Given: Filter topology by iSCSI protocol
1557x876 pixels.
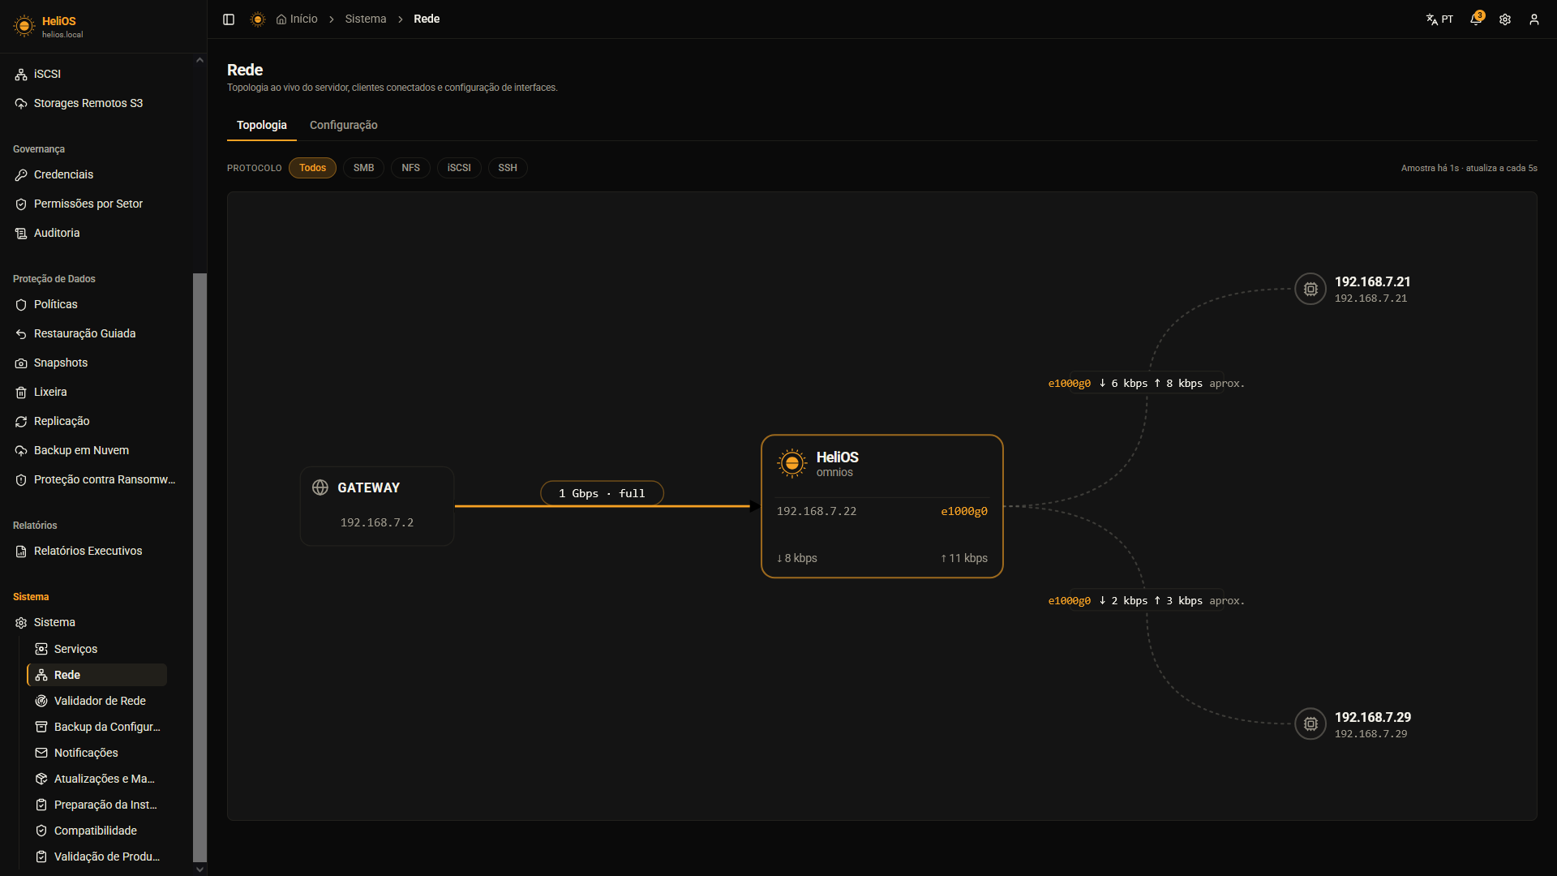Looking at the screenshot, I should coord(459,168).
